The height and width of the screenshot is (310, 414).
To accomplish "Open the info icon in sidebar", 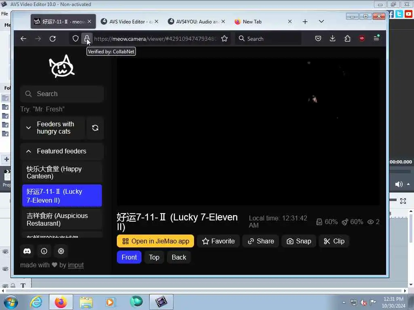I will 44,251.
